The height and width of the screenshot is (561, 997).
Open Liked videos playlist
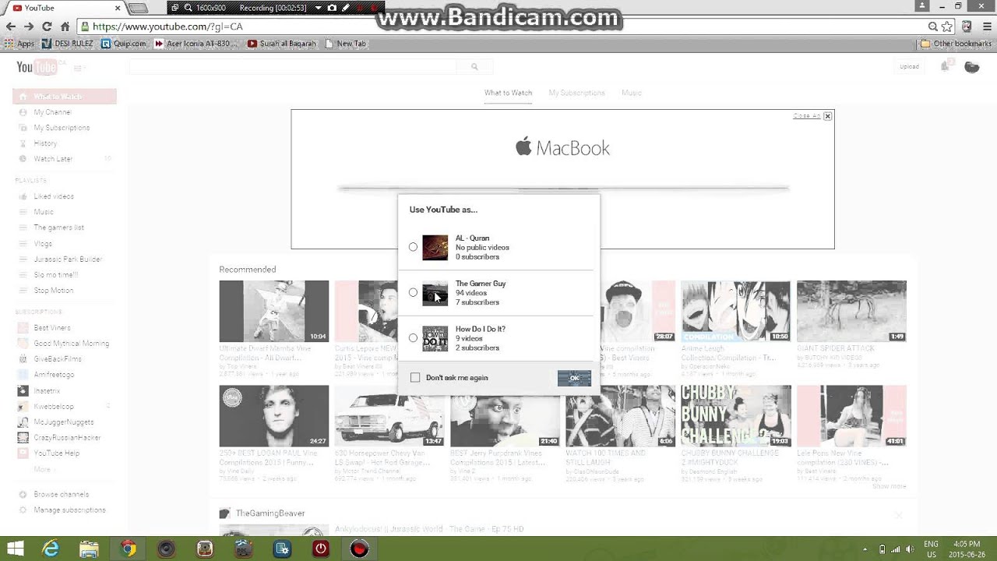pyautogui.click(x=54, y=196)
